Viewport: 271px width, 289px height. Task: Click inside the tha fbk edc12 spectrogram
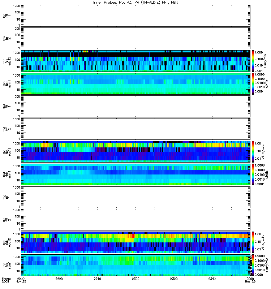click(136, 61)
